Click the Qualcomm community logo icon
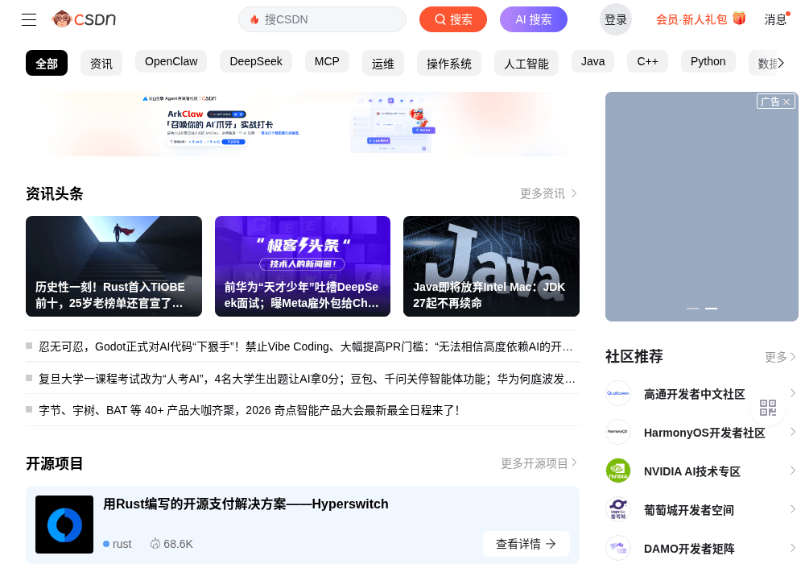 pyautogui.click(x=618, y=393)
